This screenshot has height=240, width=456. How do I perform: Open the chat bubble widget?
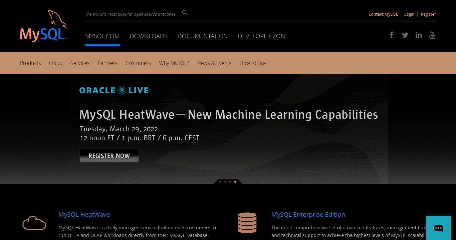[x=438, y=228]
